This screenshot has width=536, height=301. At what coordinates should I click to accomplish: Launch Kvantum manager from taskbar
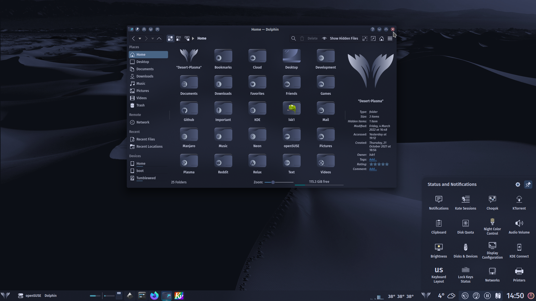tap(179, 295)
